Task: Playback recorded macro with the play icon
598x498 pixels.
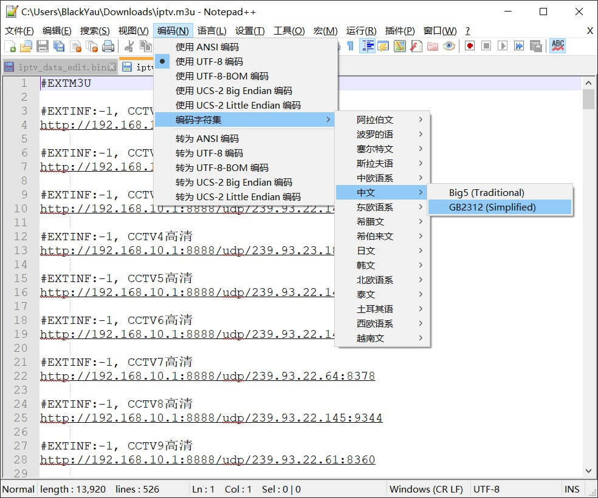Action: 503,46
